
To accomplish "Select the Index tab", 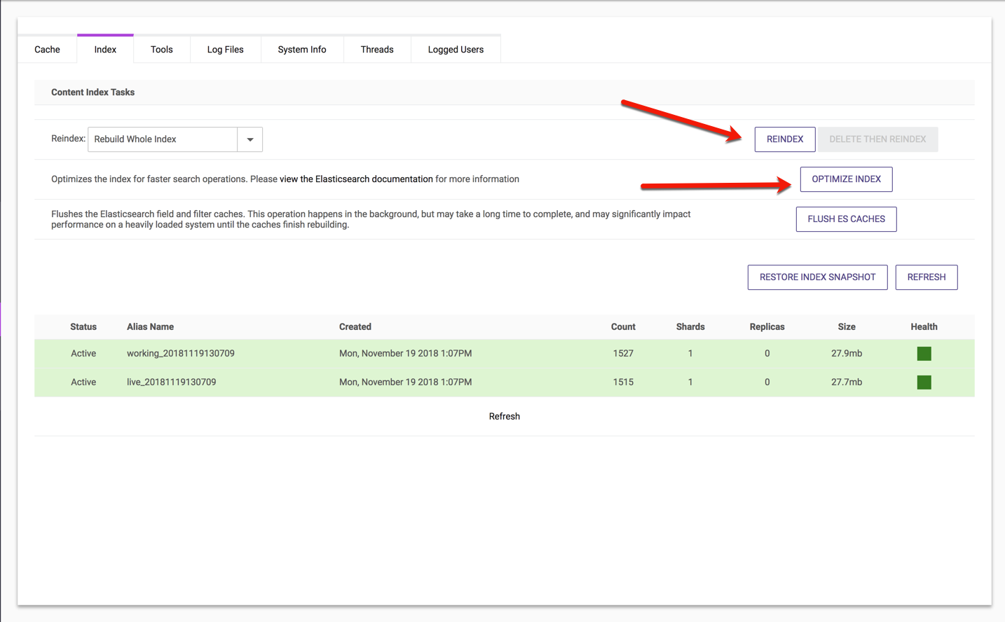I will [x=105, y=50].
